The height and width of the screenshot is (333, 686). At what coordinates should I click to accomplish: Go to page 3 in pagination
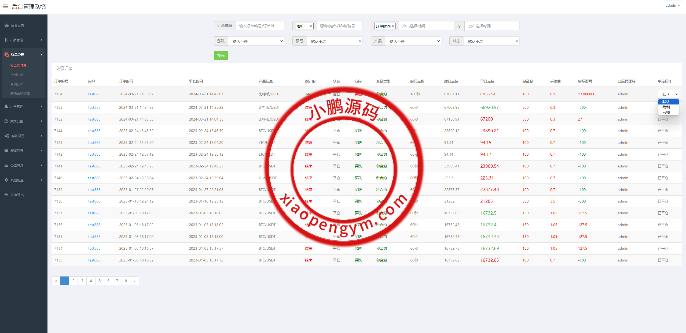(x=82, y=281)
